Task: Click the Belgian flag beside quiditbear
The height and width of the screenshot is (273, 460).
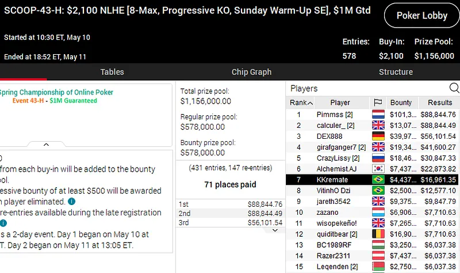Action: point(378,234)
